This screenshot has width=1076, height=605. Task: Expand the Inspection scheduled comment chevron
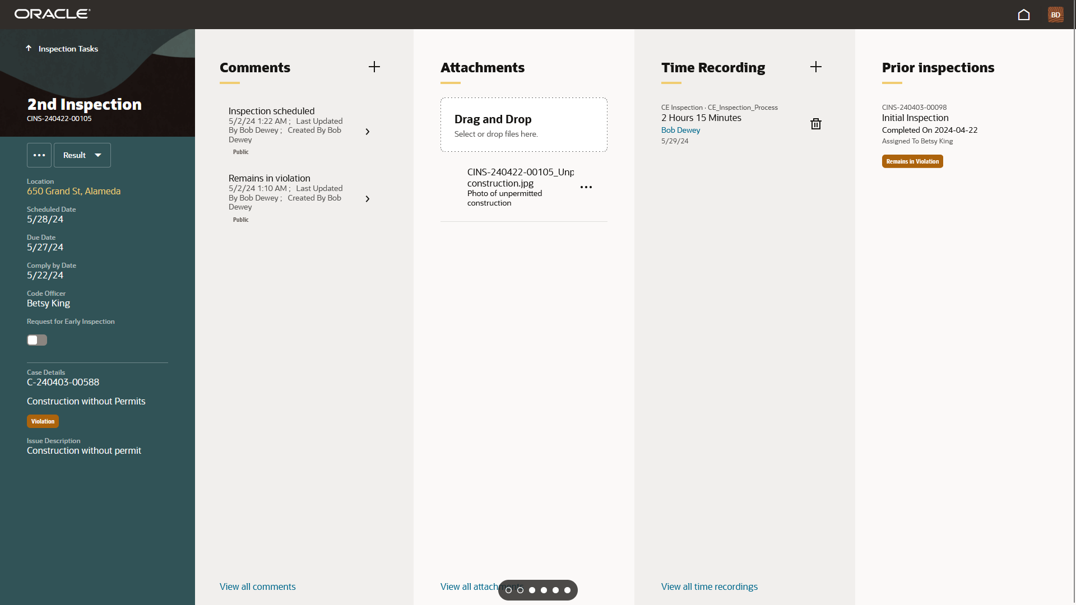368,132
